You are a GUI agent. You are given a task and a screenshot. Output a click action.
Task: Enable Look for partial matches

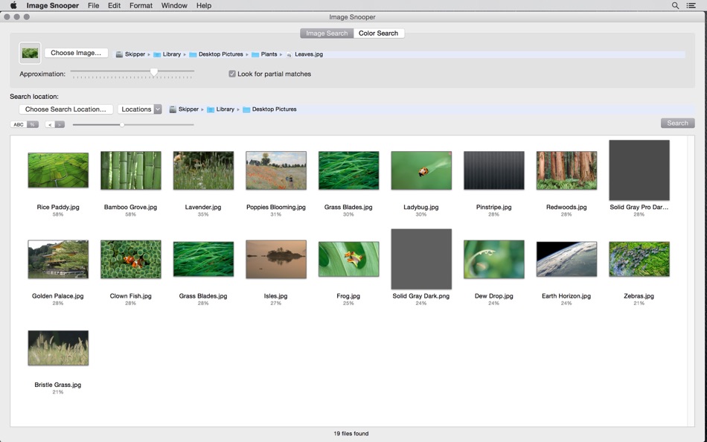pos(231,73)
